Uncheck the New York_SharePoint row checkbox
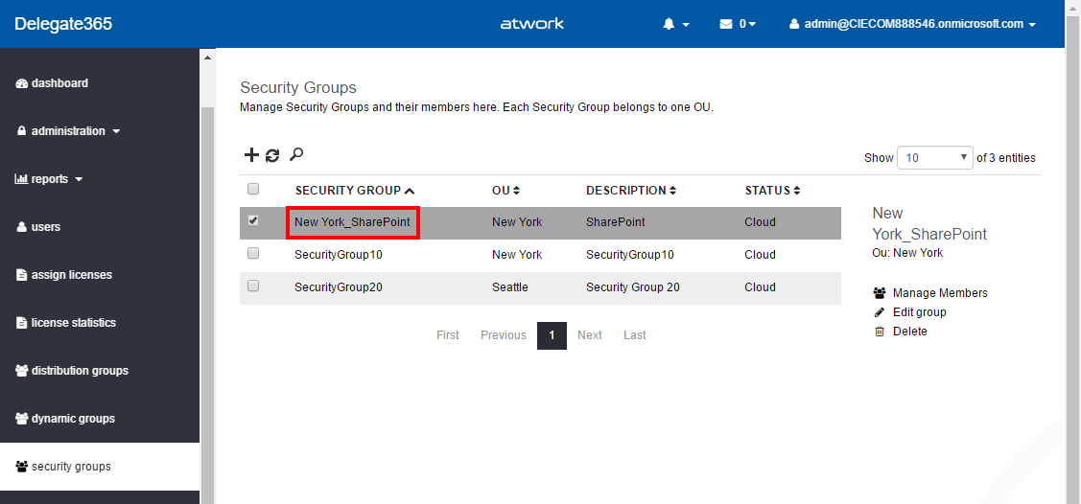The image size is (1081, 504). tap(253, 220)
